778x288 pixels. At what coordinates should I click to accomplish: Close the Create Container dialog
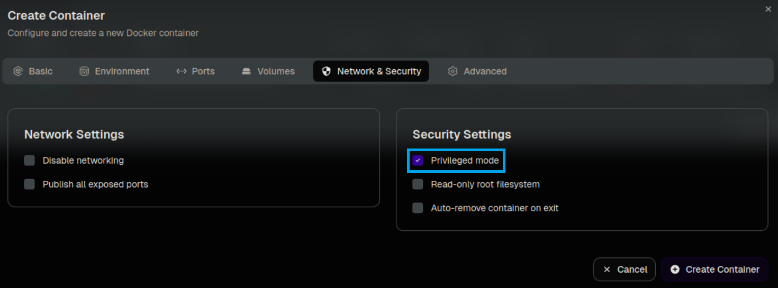click(768, 9)
